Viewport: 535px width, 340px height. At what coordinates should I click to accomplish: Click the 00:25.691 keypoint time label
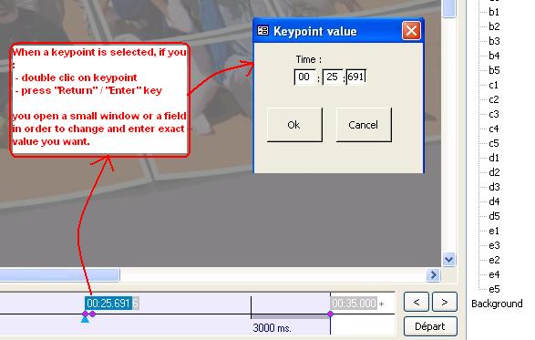click(x=108, y=304)
